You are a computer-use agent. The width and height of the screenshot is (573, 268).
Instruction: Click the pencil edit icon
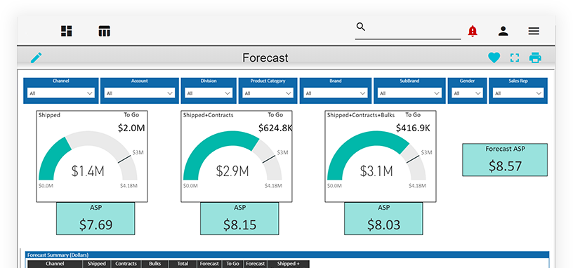(x=37, y=58)
